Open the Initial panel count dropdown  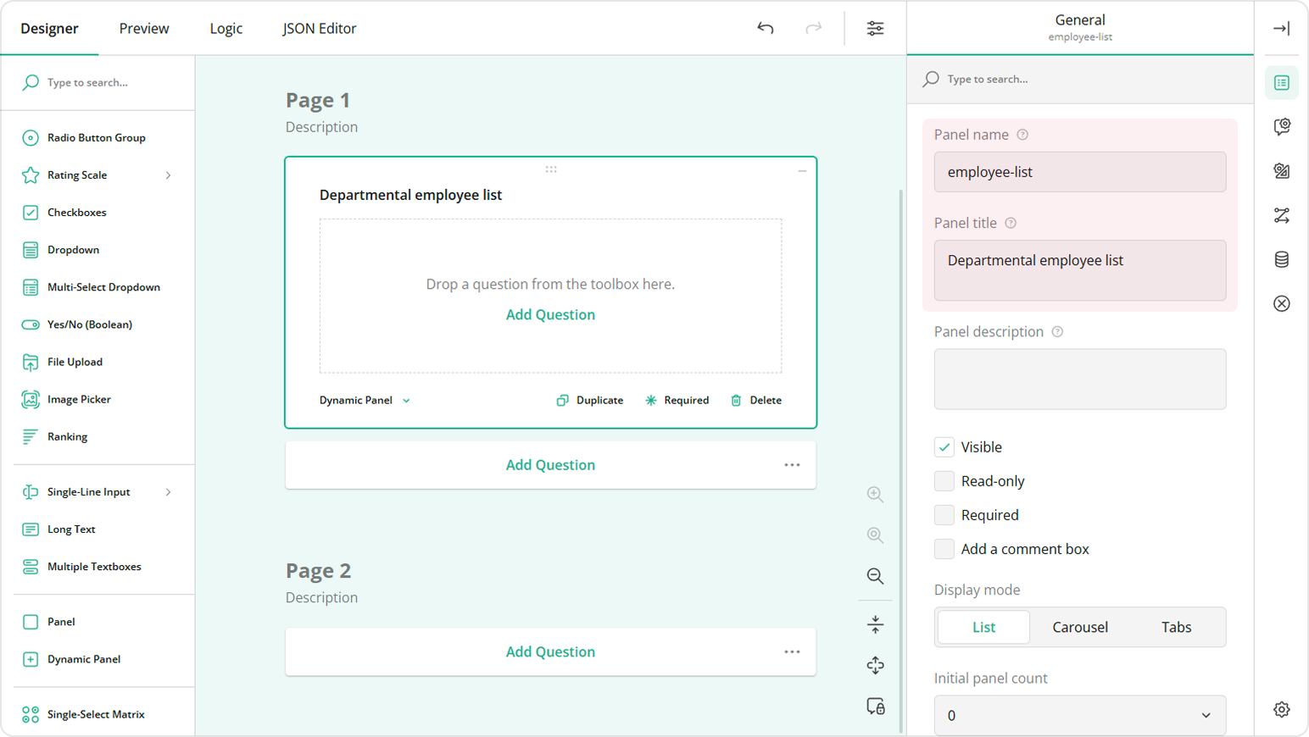click(1079, 715)
